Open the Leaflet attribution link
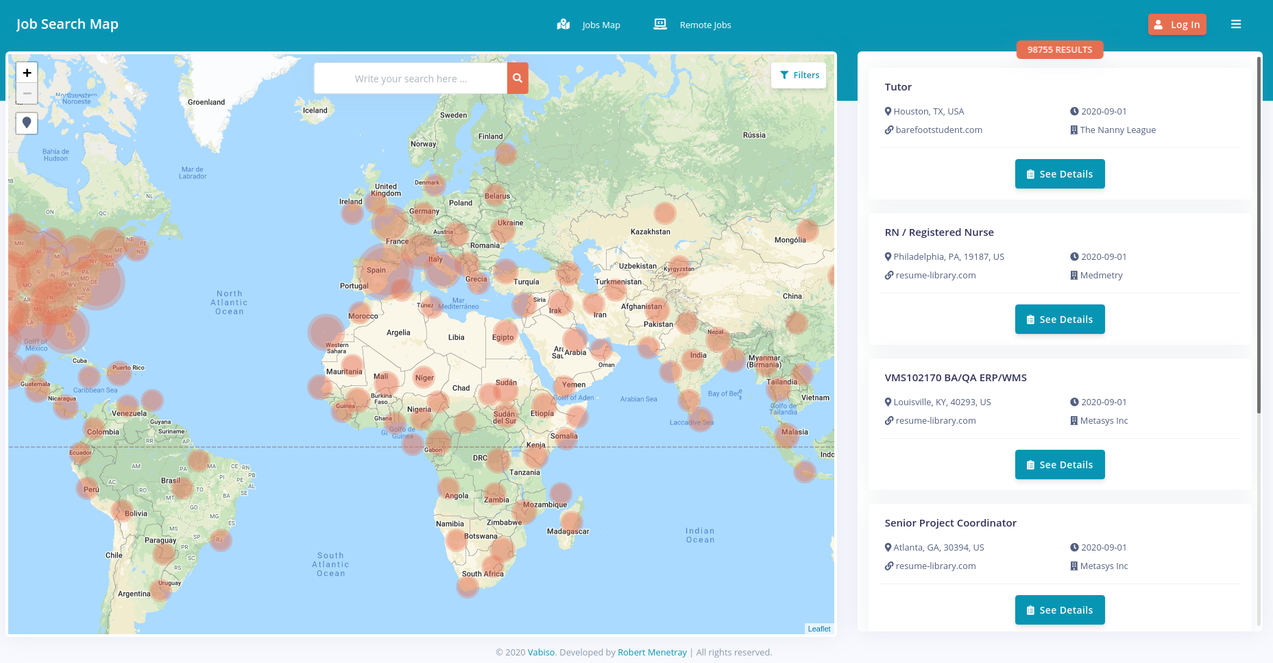This screenshot has height=663, width=1273. (x=819, y=629)
